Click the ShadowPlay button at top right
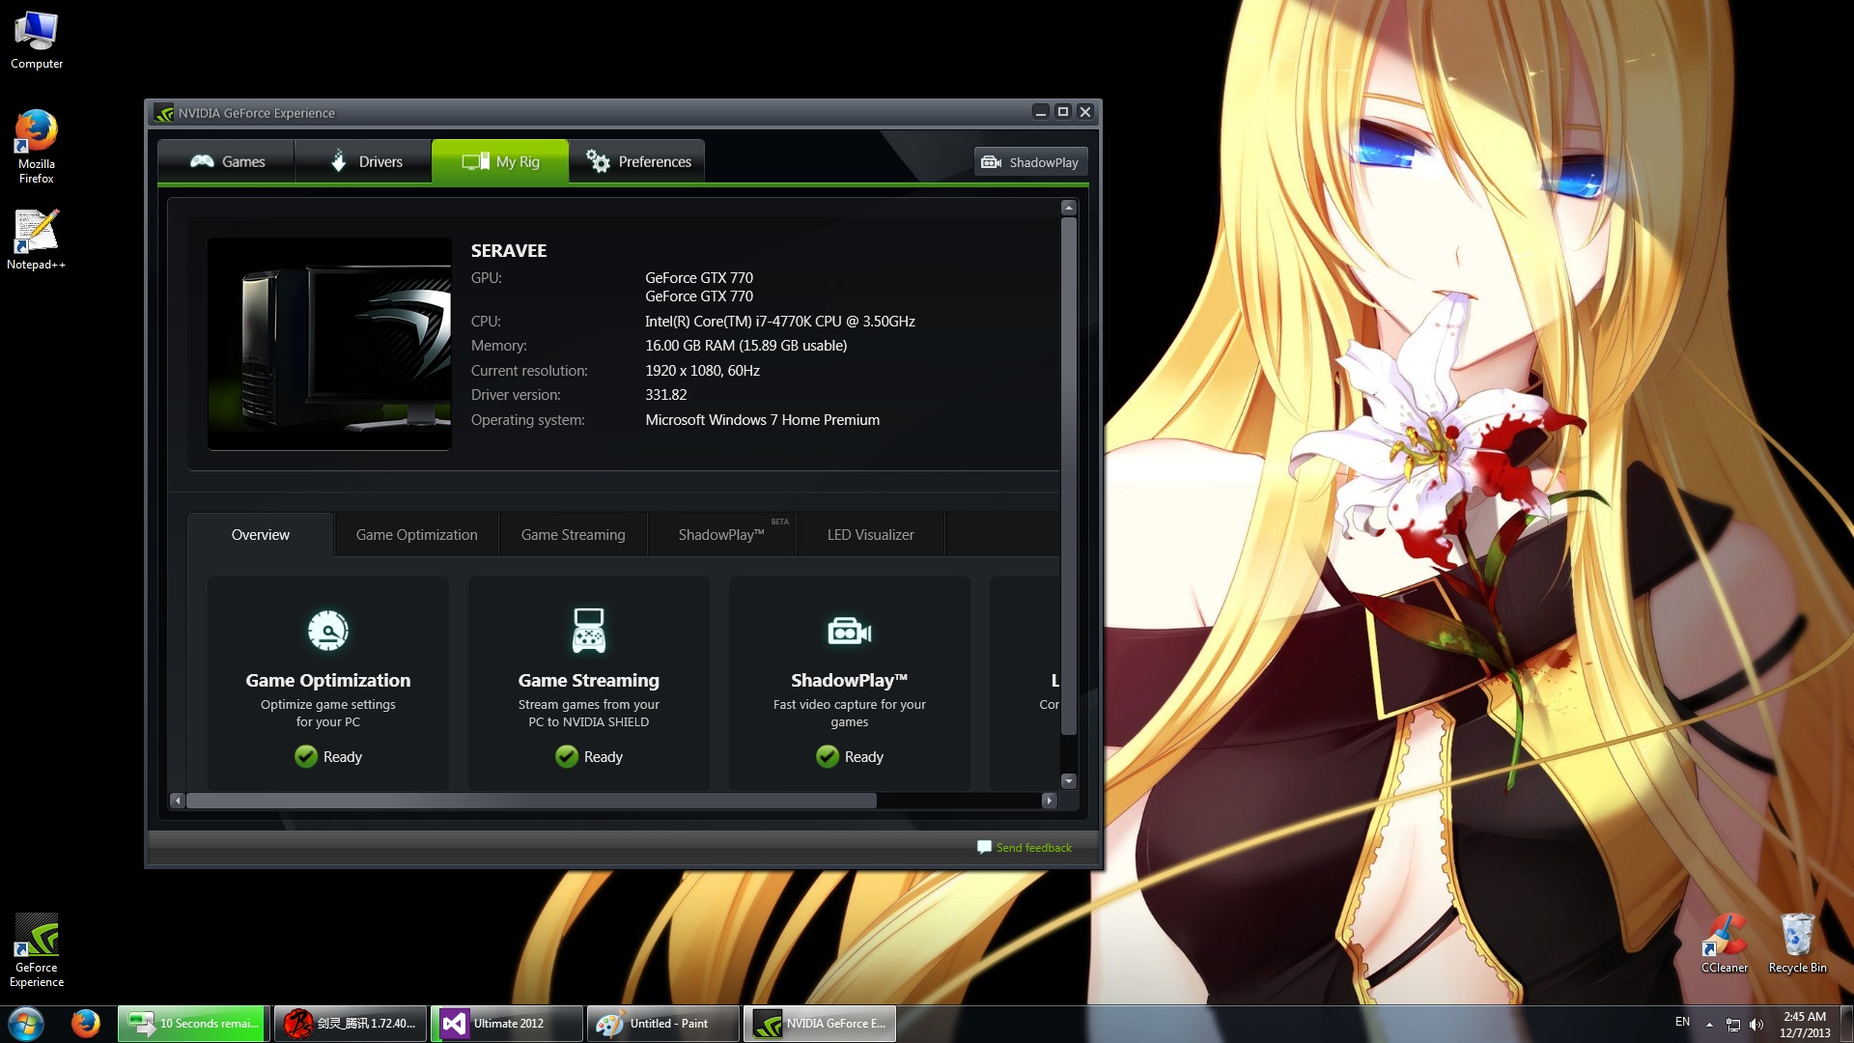This screenshot has width=1854, height=1043. pos(1030,162)
